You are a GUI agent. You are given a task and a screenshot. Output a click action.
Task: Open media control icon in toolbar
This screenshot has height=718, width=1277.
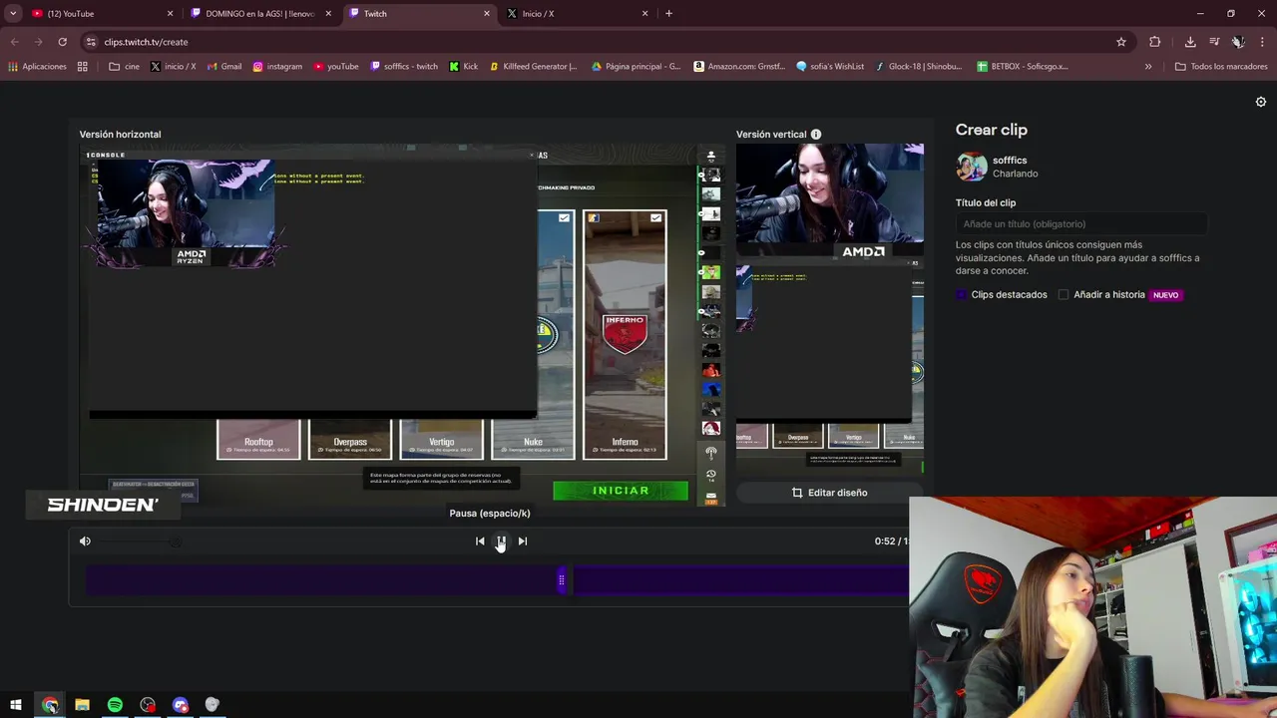(x=1214, y=42)
